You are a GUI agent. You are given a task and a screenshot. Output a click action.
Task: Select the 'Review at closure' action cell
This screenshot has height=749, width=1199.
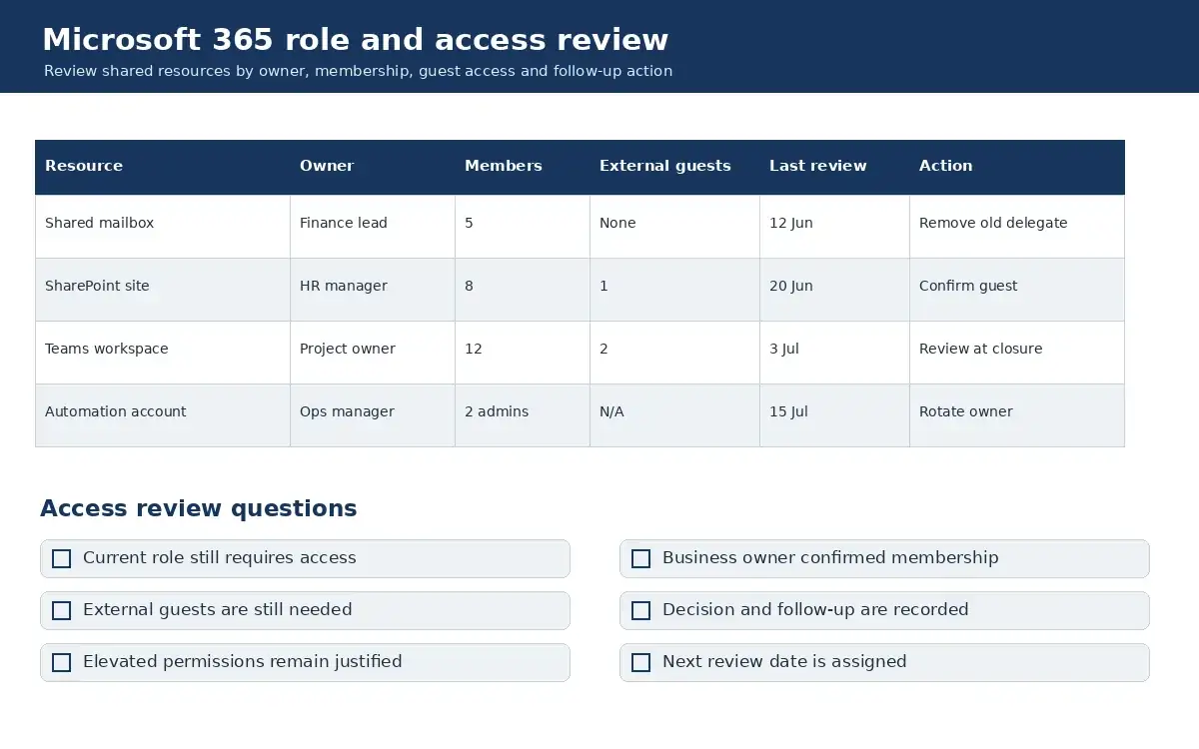(x=1017, y=352)
